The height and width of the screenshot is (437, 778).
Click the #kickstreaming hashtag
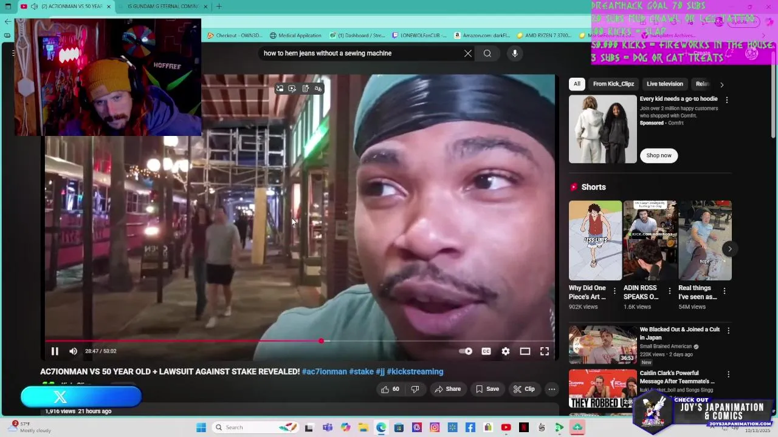[415, 371]
